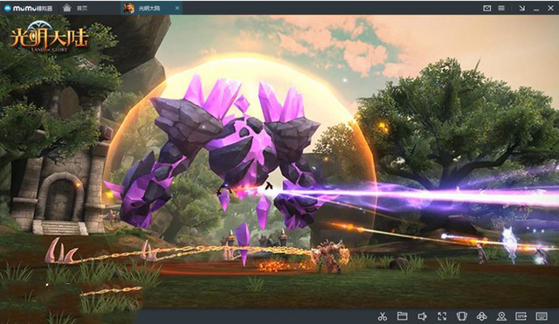
Task: Click the game icon thumbnail on the tab
Action: pyautogui.click(x=128, y=8)
